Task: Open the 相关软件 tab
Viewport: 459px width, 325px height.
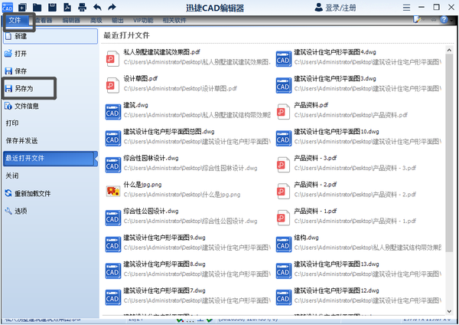Action: pyautogui.click(x=174, y=20)
